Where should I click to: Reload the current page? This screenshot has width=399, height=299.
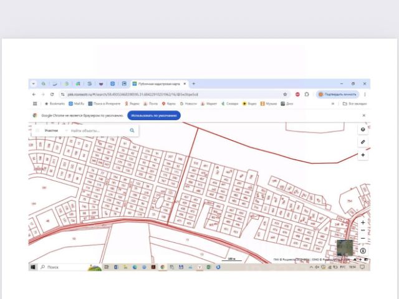[52, 94]
